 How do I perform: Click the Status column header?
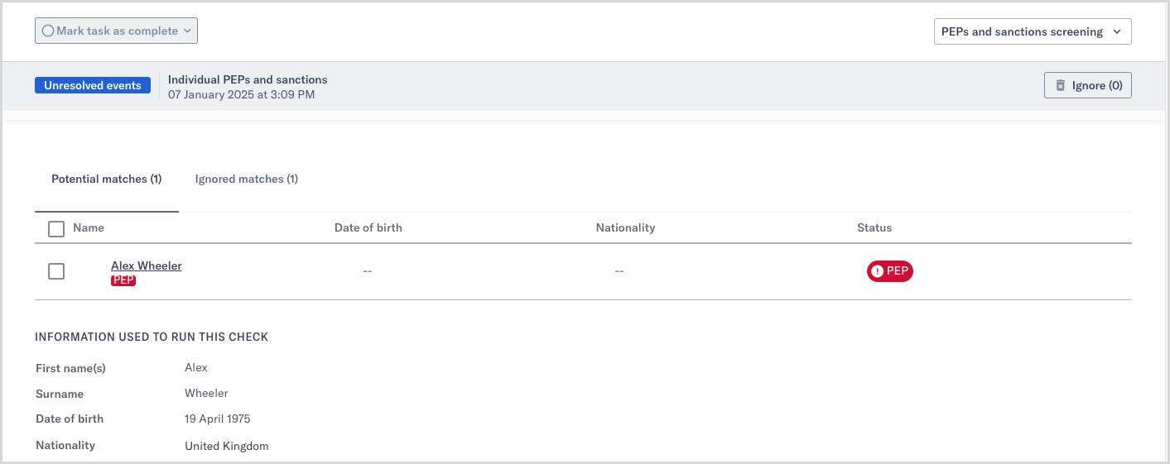pyautogui.click(x=874, y=227)
